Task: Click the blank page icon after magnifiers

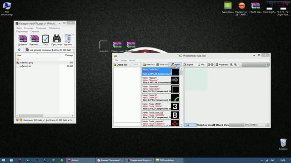Action: [240, 65]
